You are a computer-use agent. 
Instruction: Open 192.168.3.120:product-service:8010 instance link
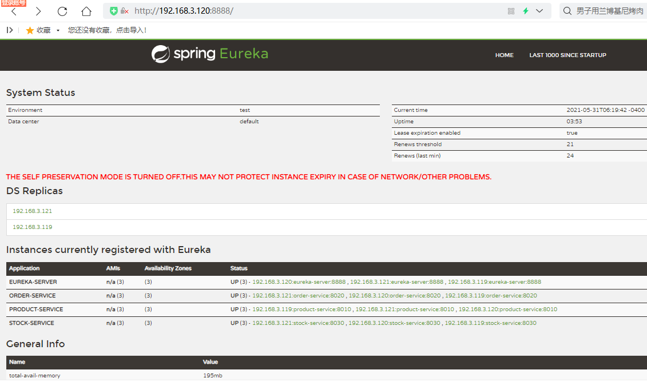point(508,309)
